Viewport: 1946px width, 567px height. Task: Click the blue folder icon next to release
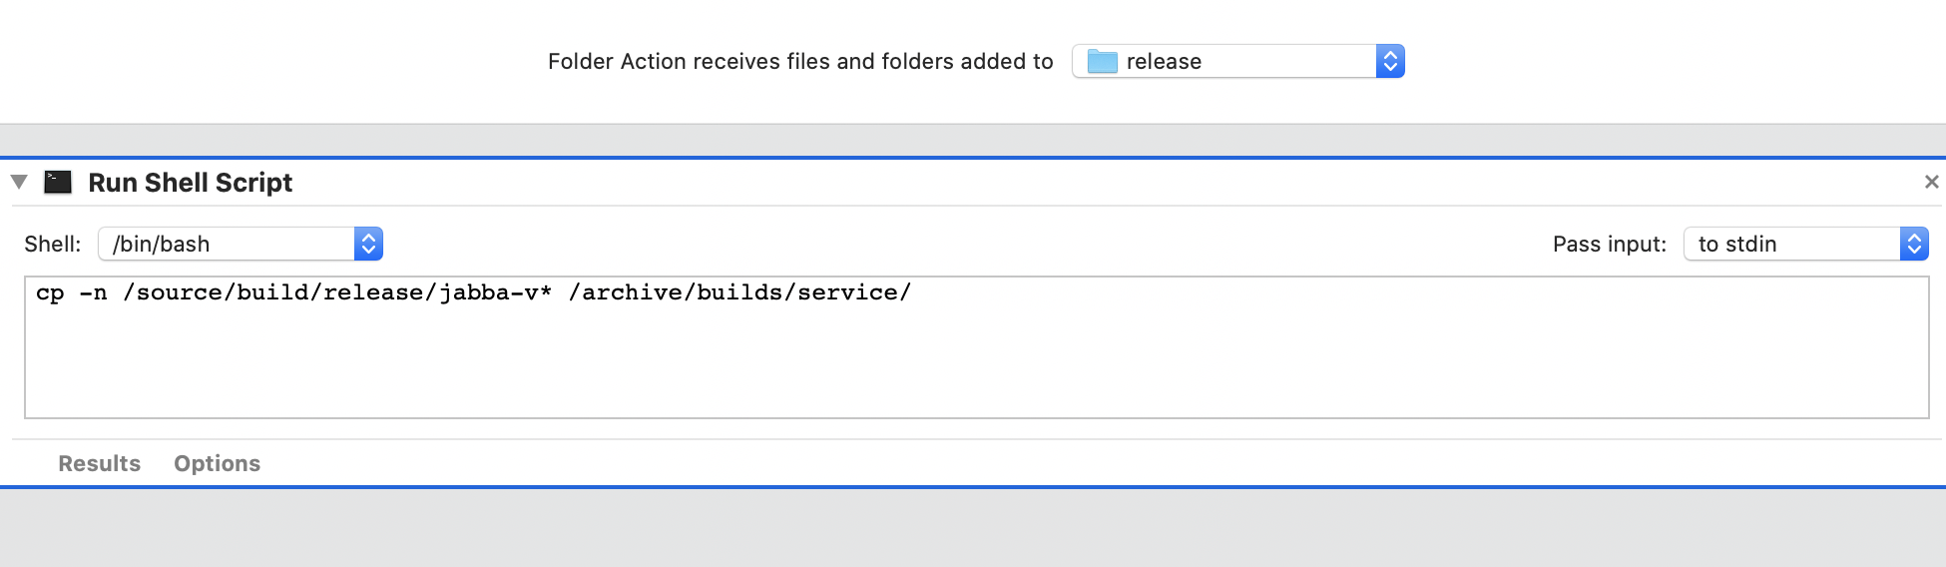1102,61
